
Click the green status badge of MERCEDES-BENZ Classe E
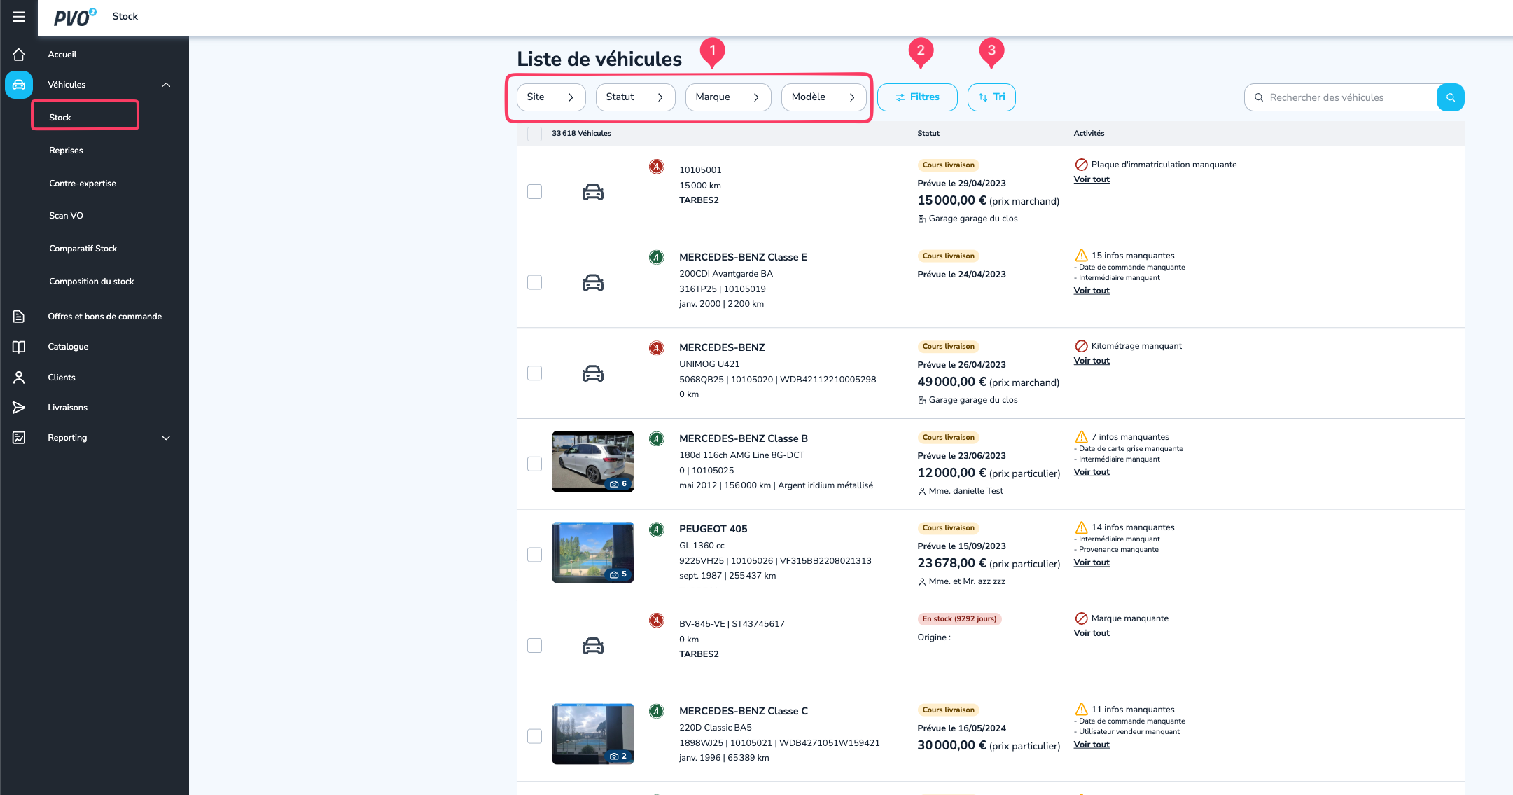coord(656,257)
